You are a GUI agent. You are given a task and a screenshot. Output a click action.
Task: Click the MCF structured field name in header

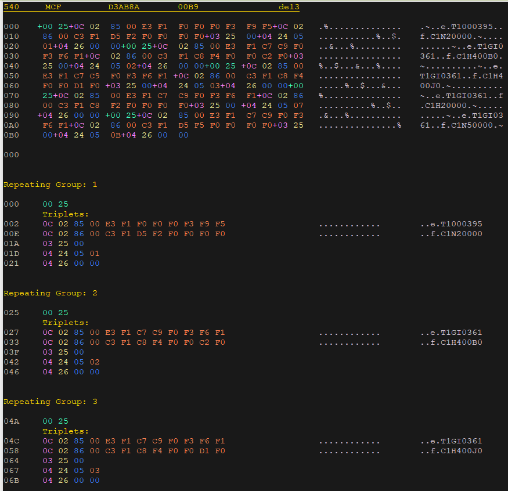click(52, 7)
